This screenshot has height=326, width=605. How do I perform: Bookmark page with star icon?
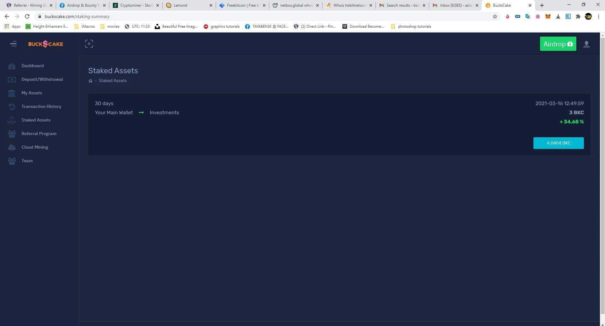click(495, 16)
